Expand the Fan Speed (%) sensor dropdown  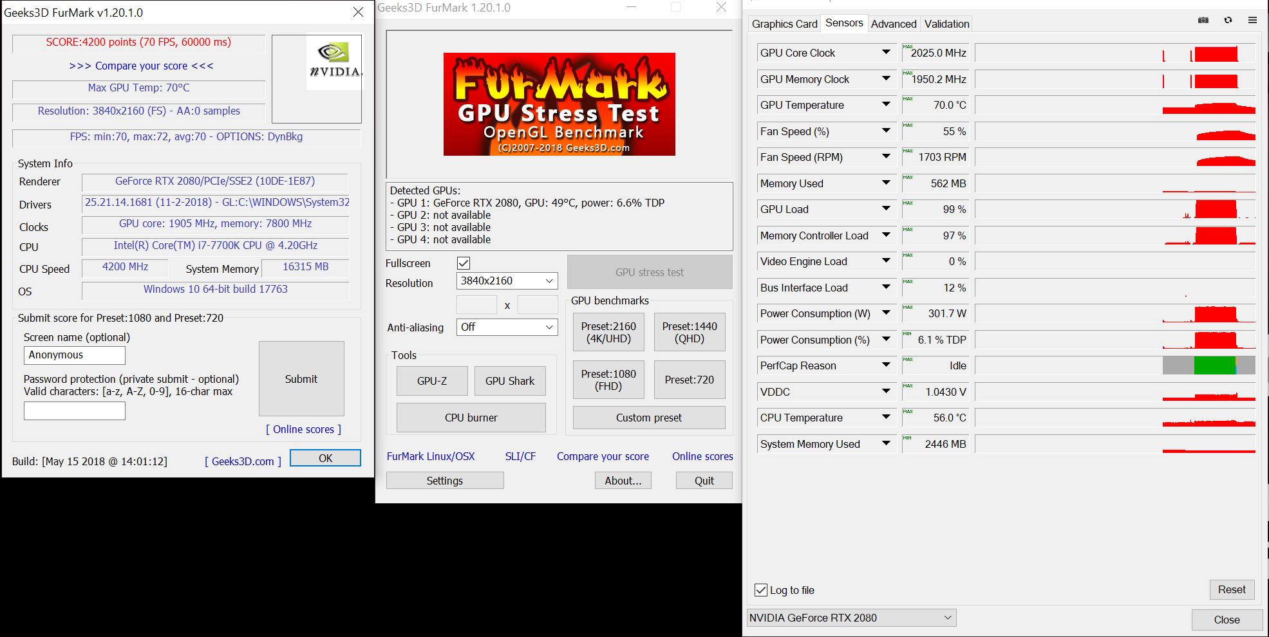886,131
